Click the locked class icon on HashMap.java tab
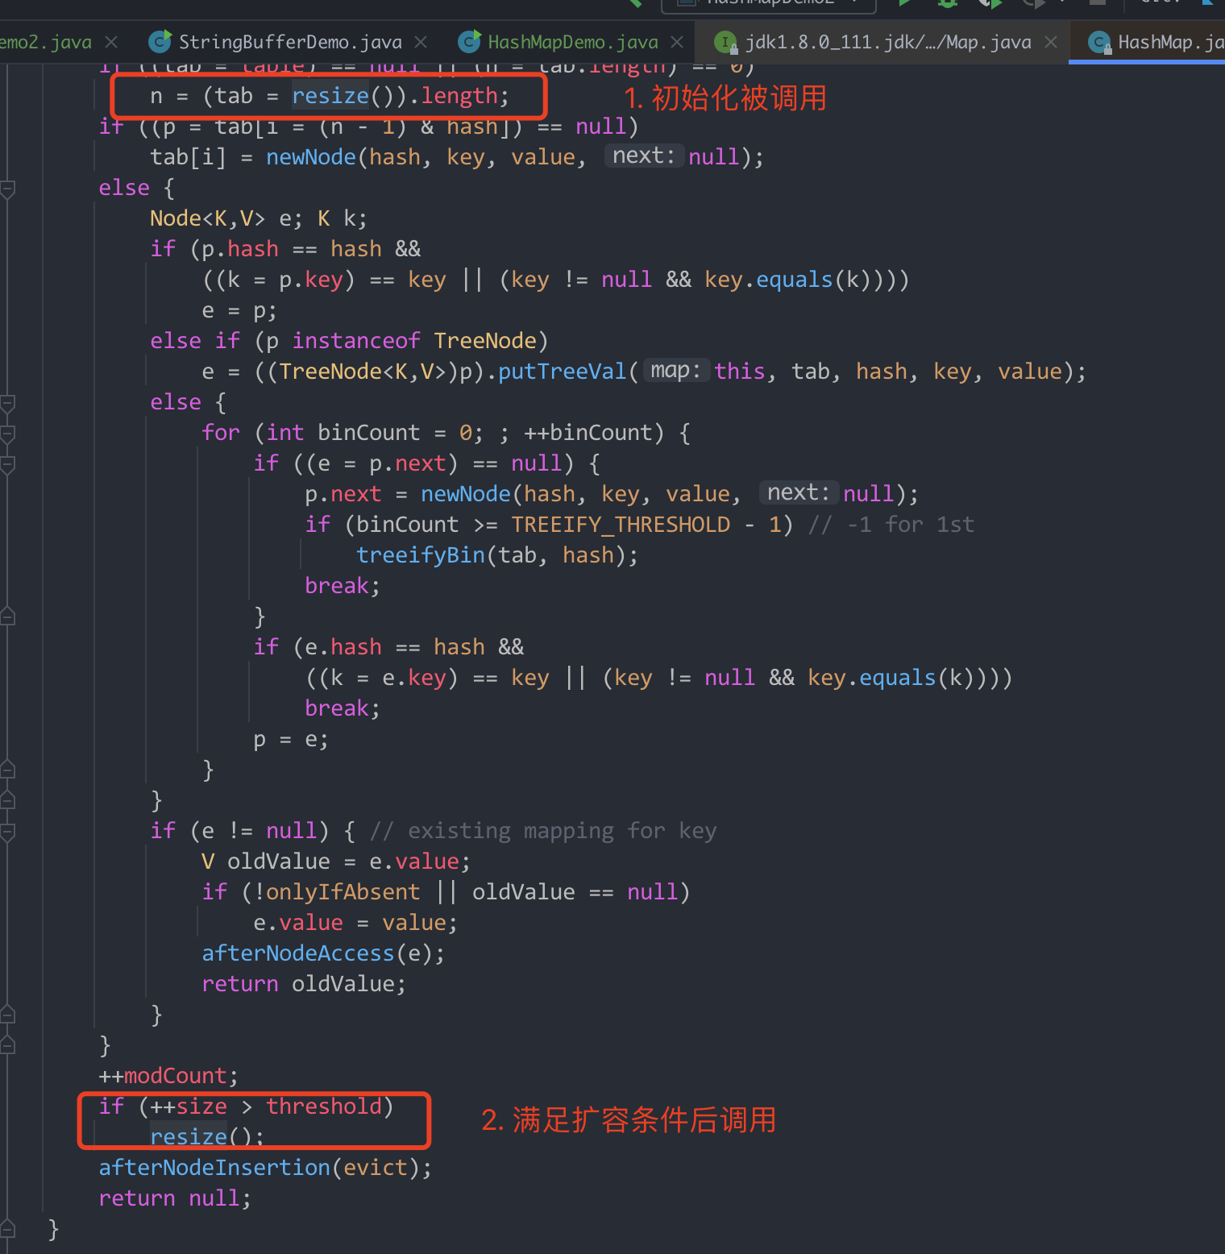Image resolution: width=1225 pixels, height=1254 pixels. pyautogui.click(x=1099, y=42)
